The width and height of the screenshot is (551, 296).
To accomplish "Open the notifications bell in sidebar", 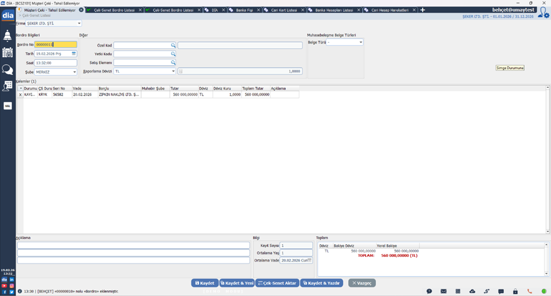I will 8,36.
